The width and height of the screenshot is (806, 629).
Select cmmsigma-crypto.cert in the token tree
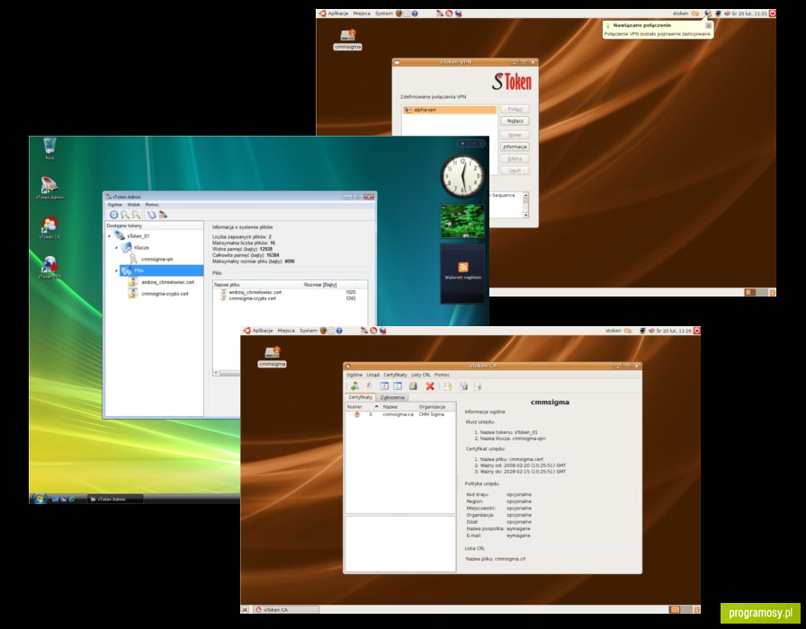(x=165, y=294)
